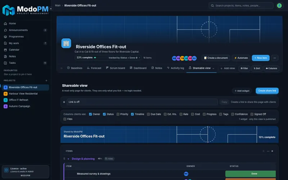Screen dimensions: 288x180
Task: Uncheck the Owner column checkbox
Action: pos(90,114)
